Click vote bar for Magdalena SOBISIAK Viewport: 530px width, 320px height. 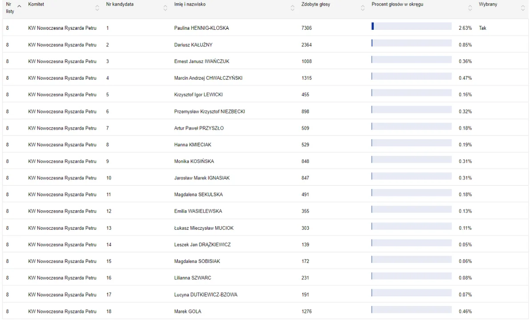click(411, 260)
